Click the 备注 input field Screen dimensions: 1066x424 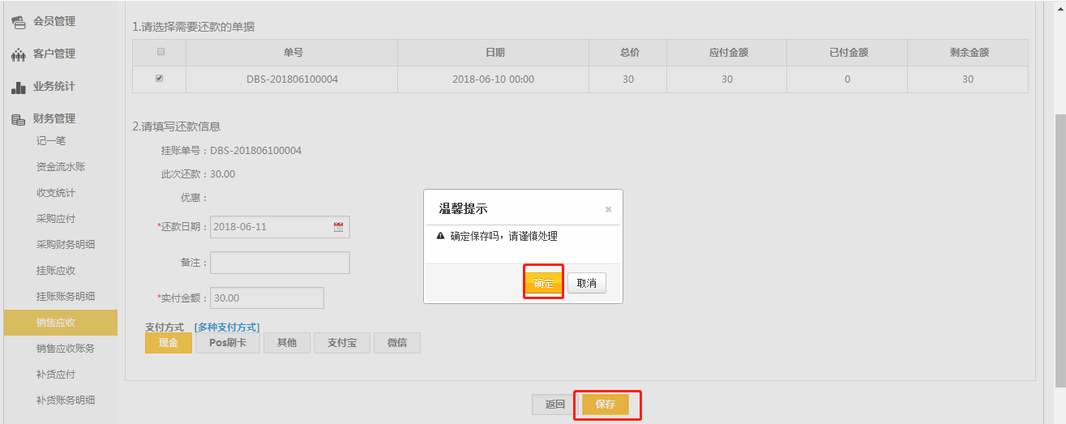click(x=280, y=263)
